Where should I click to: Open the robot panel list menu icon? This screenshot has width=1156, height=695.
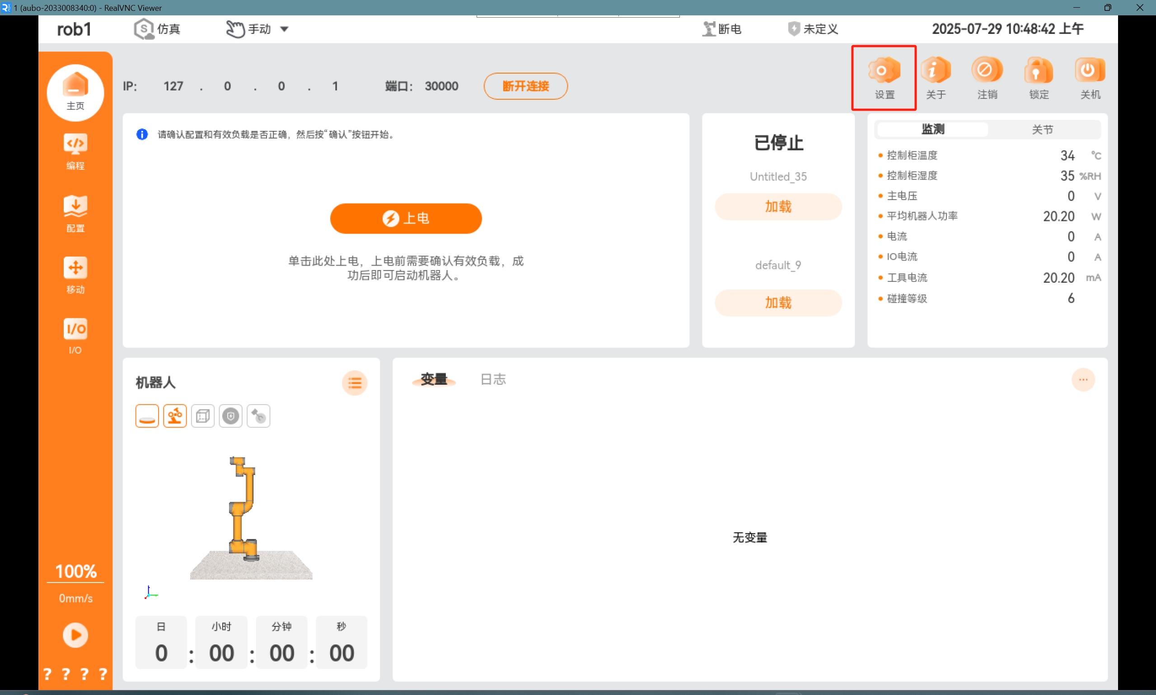355,383
